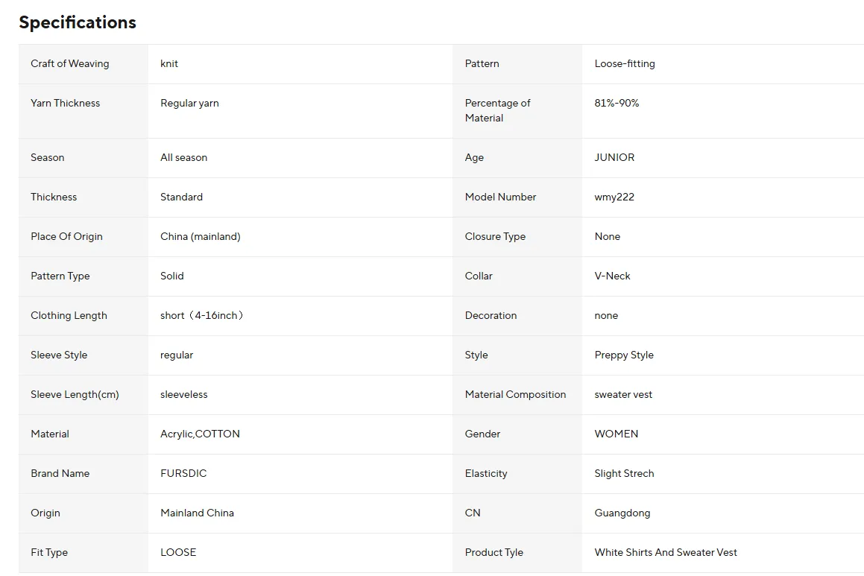Click the 'Acrylic,COTTON' material value

pos(200,434)
